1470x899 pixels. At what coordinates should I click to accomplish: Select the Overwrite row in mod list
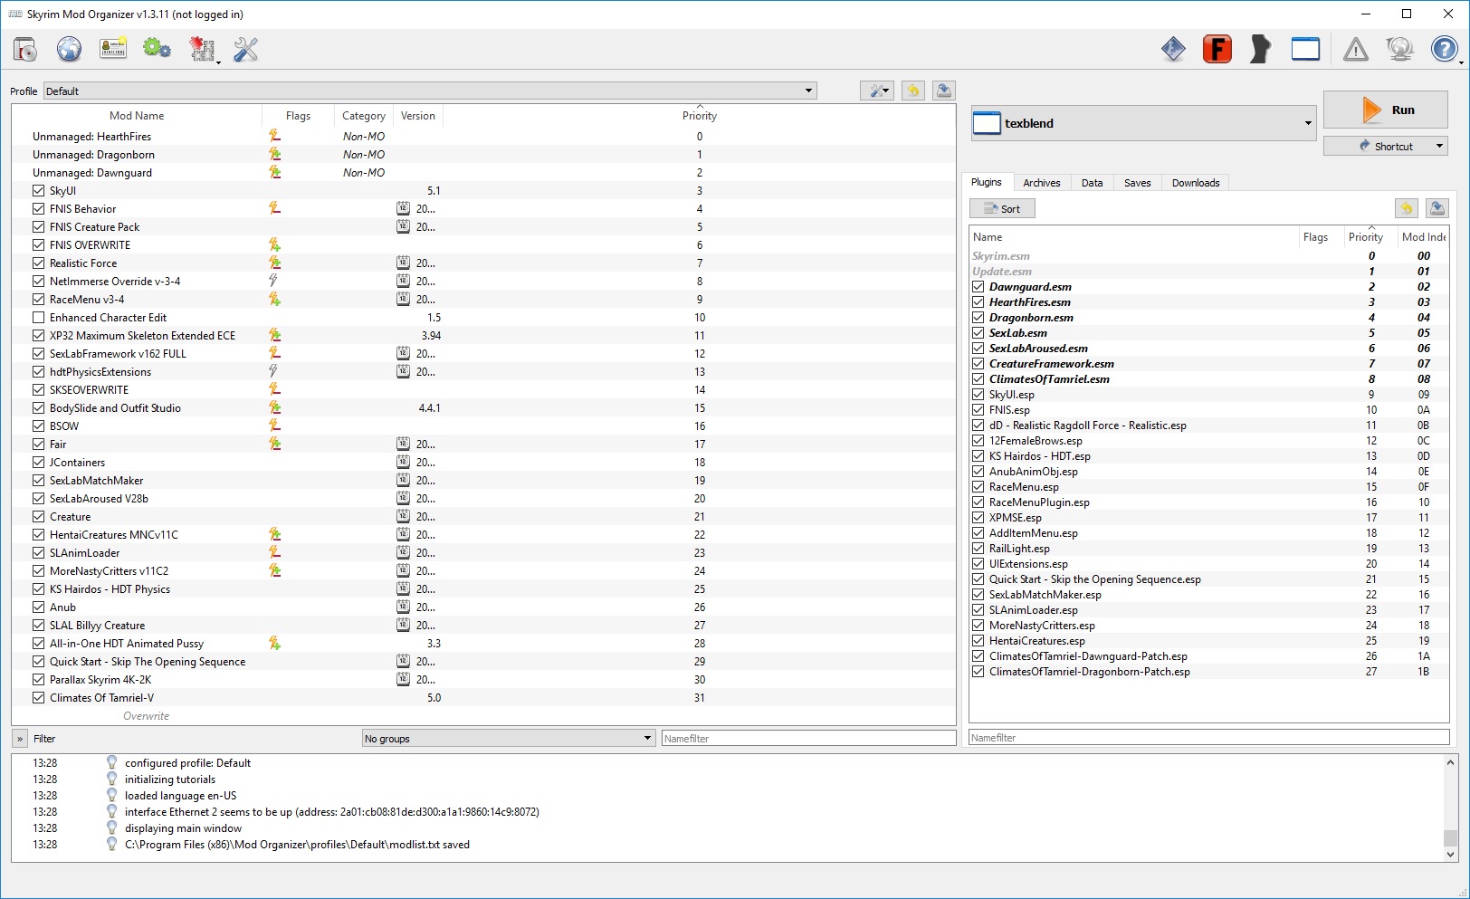484,715
